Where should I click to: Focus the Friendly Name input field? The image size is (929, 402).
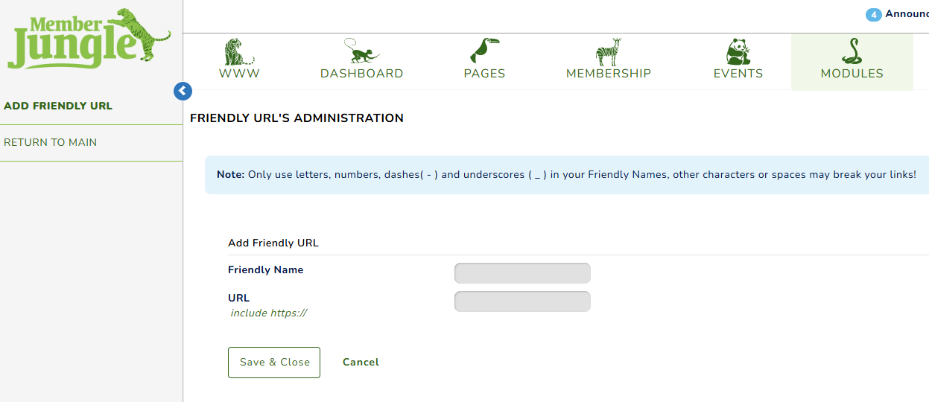(x=522, y=273)
